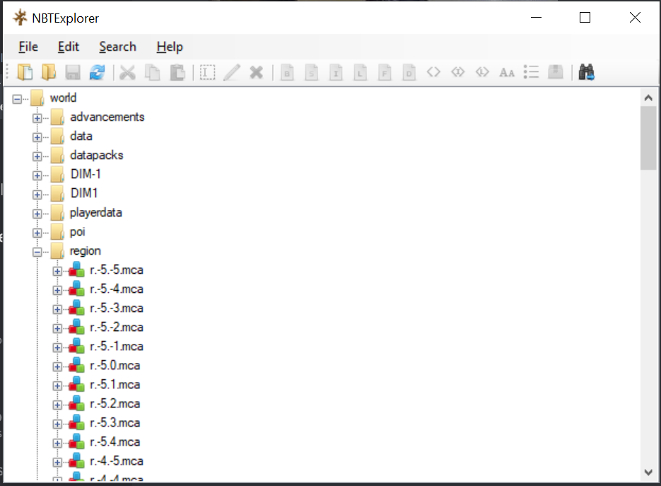
Task: Click the scrollbar down arrow
Action: tap(648, 472)
